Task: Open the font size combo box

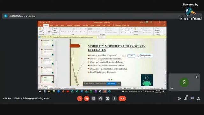Action: pyautogui.click(x=77, y=29)
